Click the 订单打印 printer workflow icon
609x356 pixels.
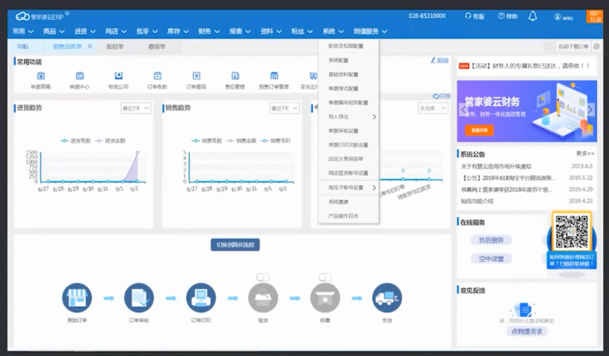(x=201, y=298)
